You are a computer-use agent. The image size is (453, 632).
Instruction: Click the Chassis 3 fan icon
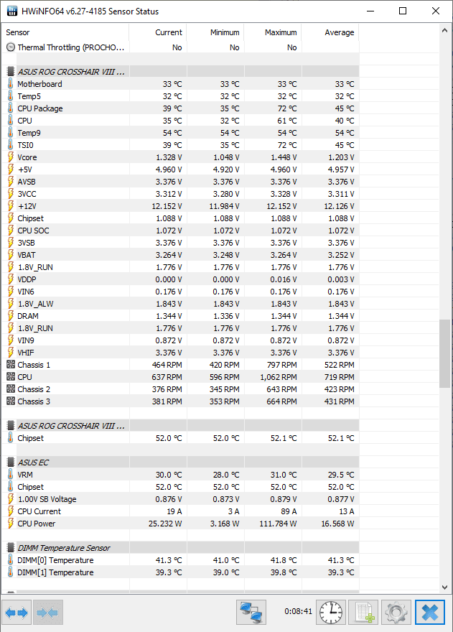(x=11, y=401)
